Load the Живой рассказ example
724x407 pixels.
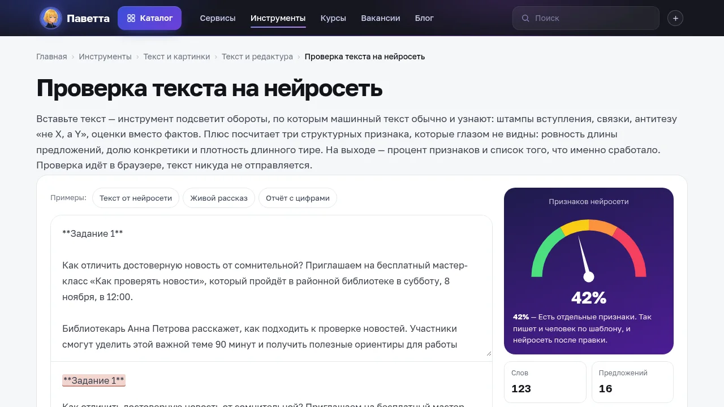(x=219, y=198)
